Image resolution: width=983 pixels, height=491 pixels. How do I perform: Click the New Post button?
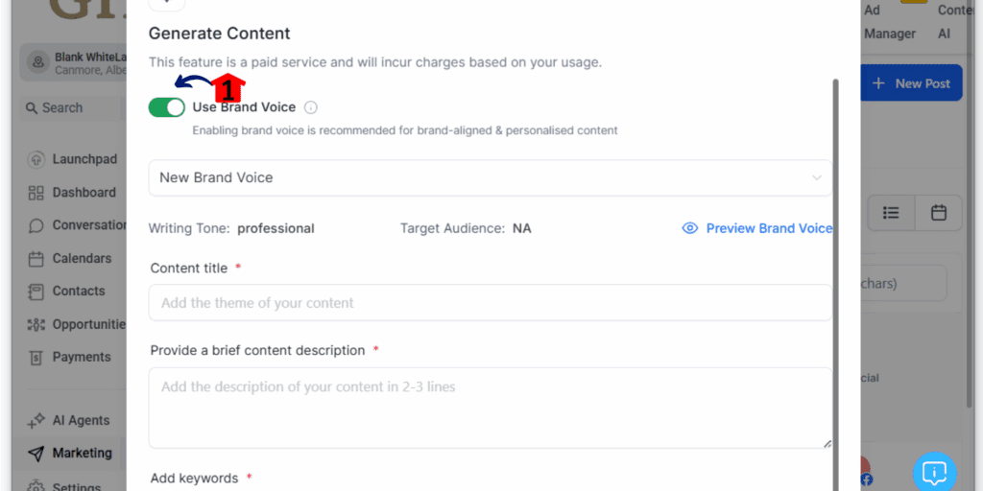[911, 83]
